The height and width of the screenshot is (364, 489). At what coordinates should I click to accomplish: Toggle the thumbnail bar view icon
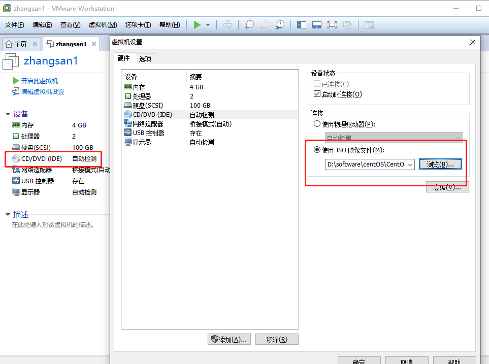pyautogui.click(x=316, y=25)
